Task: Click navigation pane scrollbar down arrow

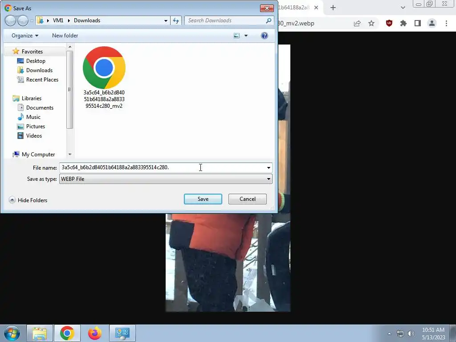Action: click(x=70, y=154)
